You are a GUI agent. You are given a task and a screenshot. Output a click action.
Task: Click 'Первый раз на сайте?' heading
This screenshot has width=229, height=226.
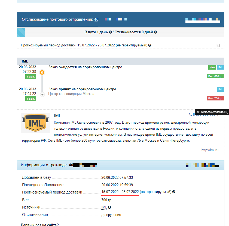coord(40,225)
